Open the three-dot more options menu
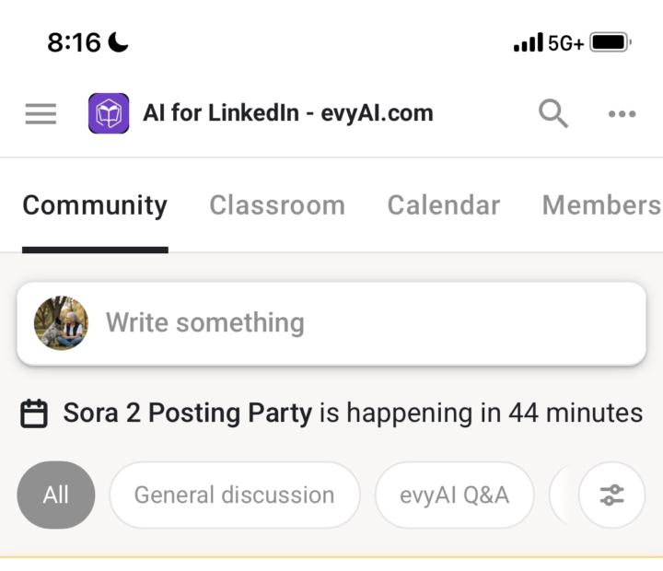 (622, 114)
